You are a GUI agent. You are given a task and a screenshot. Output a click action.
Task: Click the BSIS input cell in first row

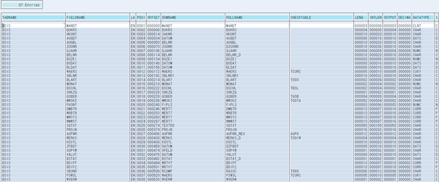point(33,26)
